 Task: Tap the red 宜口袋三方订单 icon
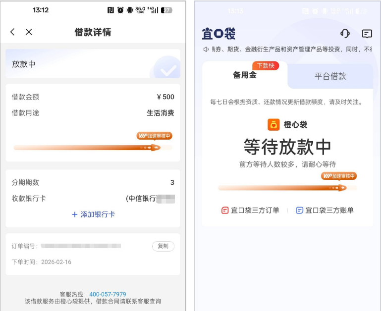tap(225, 210)
